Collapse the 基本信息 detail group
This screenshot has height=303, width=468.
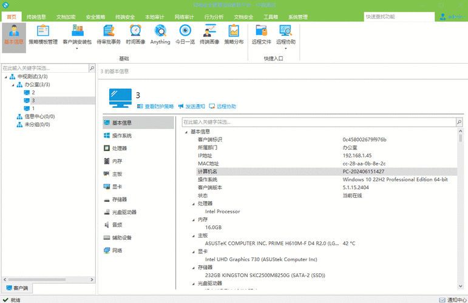coord(186,132)
